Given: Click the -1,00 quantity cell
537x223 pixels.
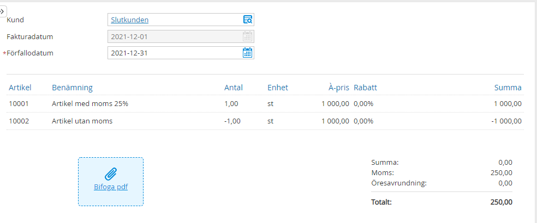Looking at the screenshot, I should point(232,121).
